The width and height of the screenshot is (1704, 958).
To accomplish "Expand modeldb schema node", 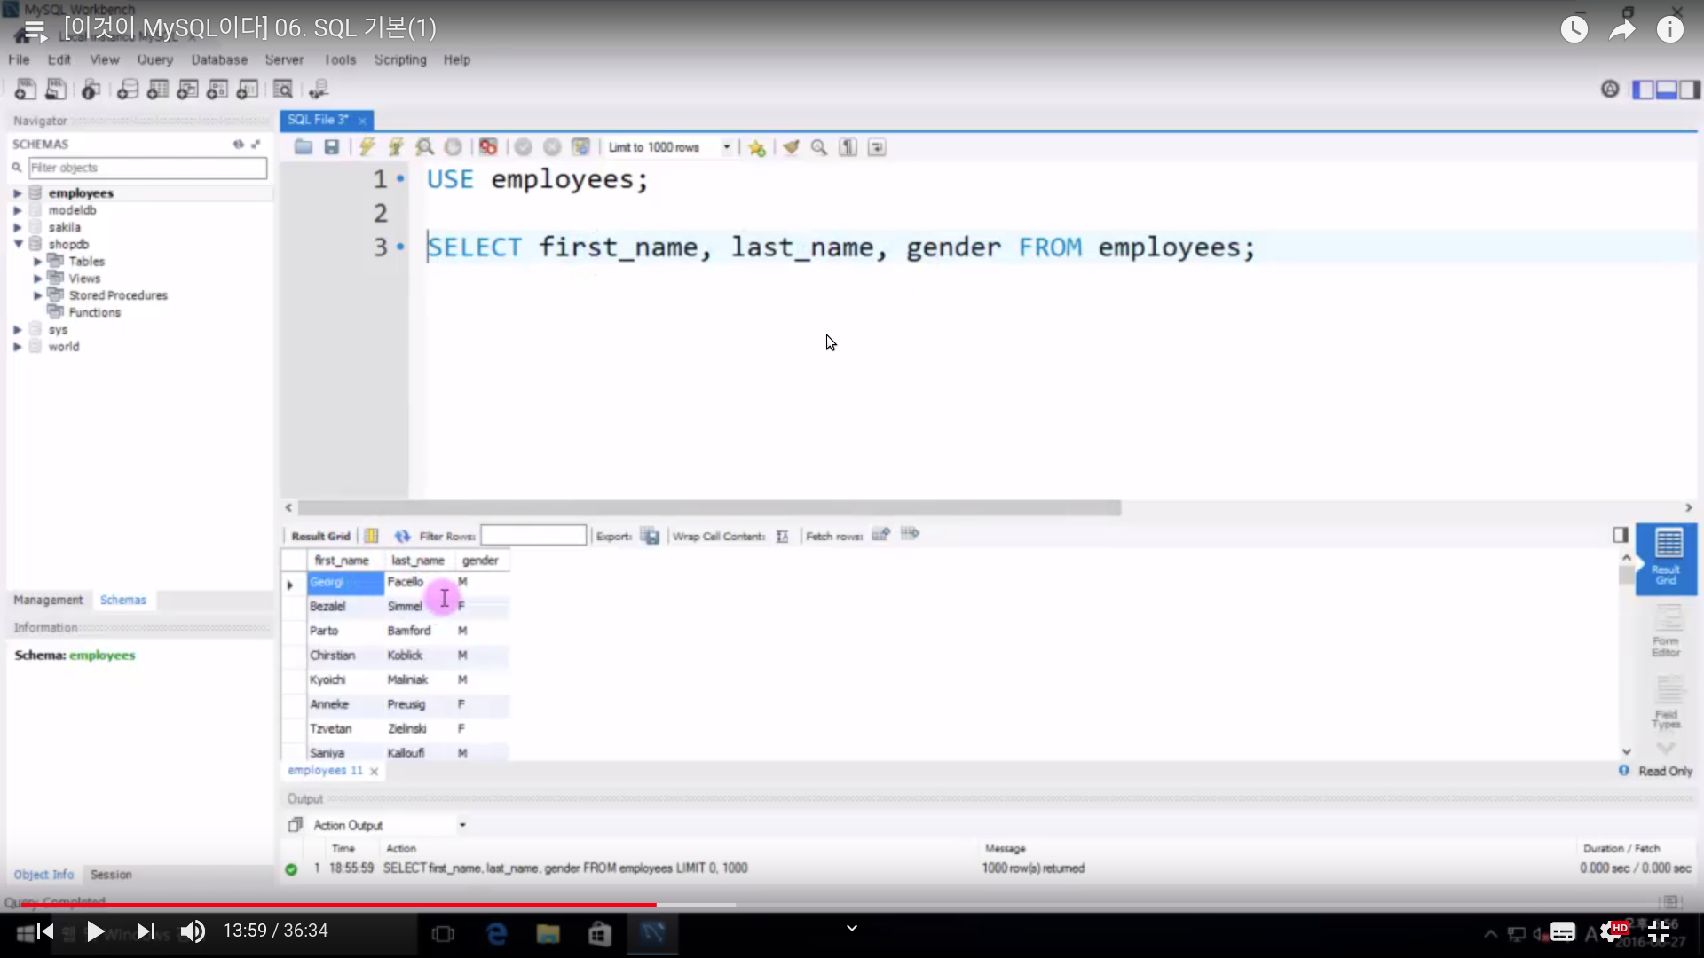I will pos(17,210).
